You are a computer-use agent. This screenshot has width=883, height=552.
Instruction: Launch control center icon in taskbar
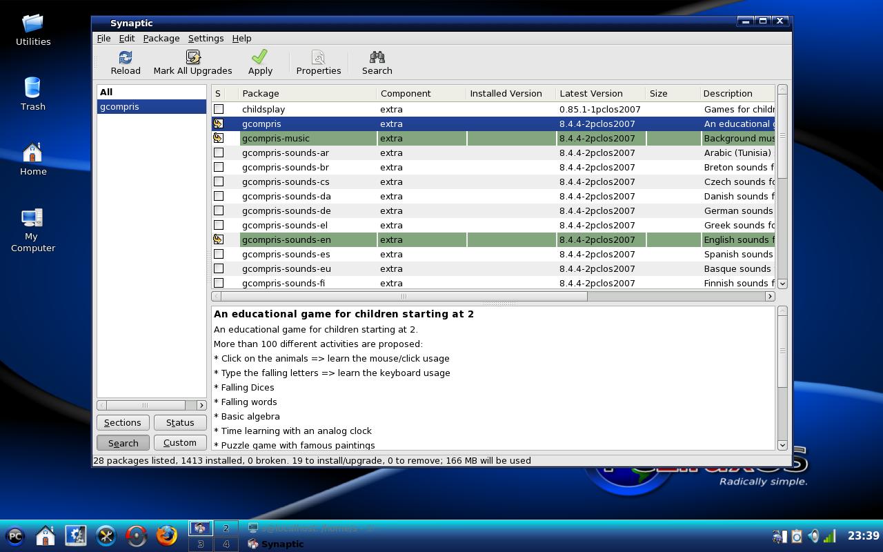[x=76, y=535]
